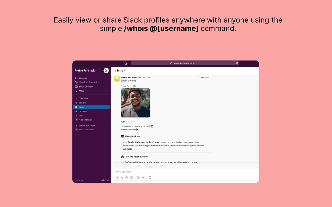Image resolution: width=332 pixels, height=207 pixels.
Task: Open the history clock icon
Action: click(x=126, y=63)
